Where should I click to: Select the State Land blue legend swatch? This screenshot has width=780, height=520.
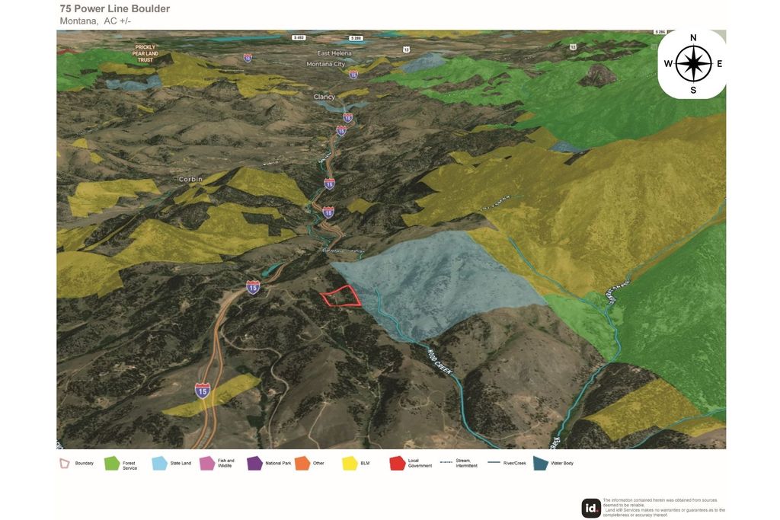(x=159, y=464)
